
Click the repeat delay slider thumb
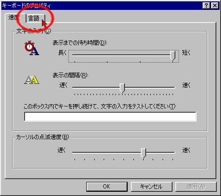tap(172, 56)
